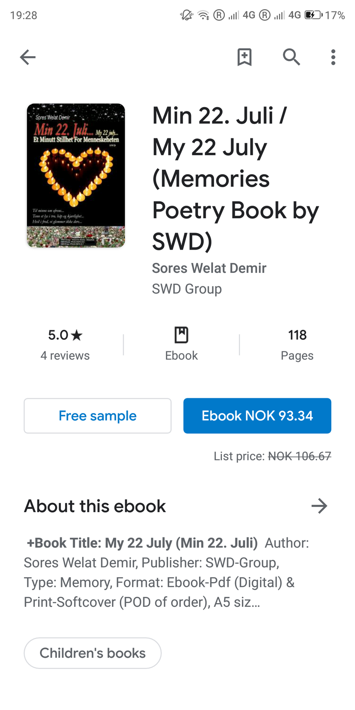Tap the muted notifications bell icon
The width and height of the screenshot is (355, 710).
click(x=187, y=15)
